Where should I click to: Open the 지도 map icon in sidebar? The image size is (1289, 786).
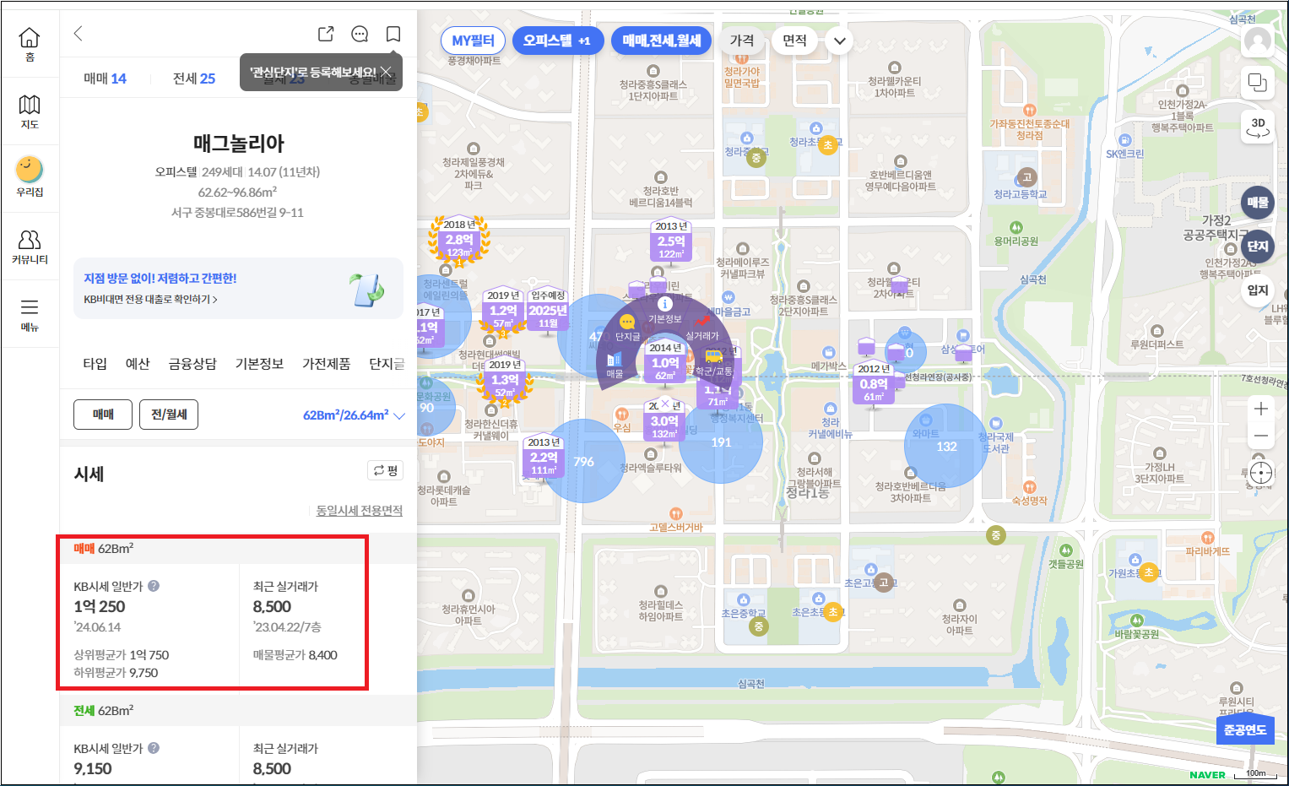click(x=30, y=111)
